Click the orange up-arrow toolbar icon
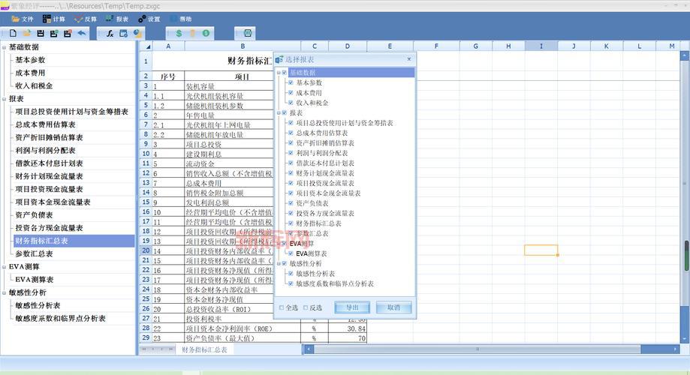 (x=192, y=33)
